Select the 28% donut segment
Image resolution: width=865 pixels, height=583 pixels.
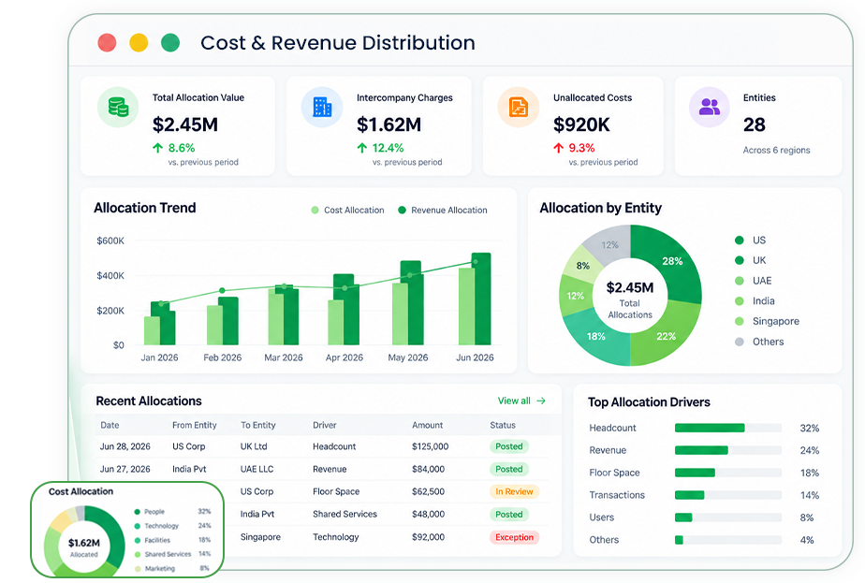(672, 261)
